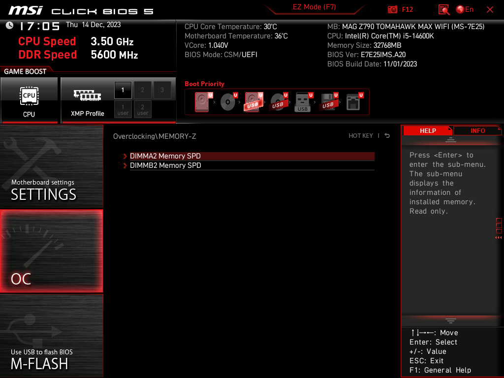This screenshot has height=378, width=504.
Task: Open DIMMB2 Memory SPD sub-menu
Action: (252, 165)
